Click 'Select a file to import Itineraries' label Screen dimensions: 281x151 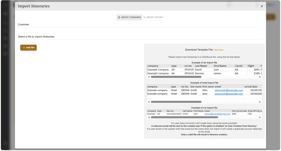[x=36, y=37]
